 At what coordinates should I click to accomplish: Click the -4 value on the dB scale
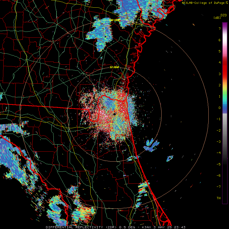219,153
